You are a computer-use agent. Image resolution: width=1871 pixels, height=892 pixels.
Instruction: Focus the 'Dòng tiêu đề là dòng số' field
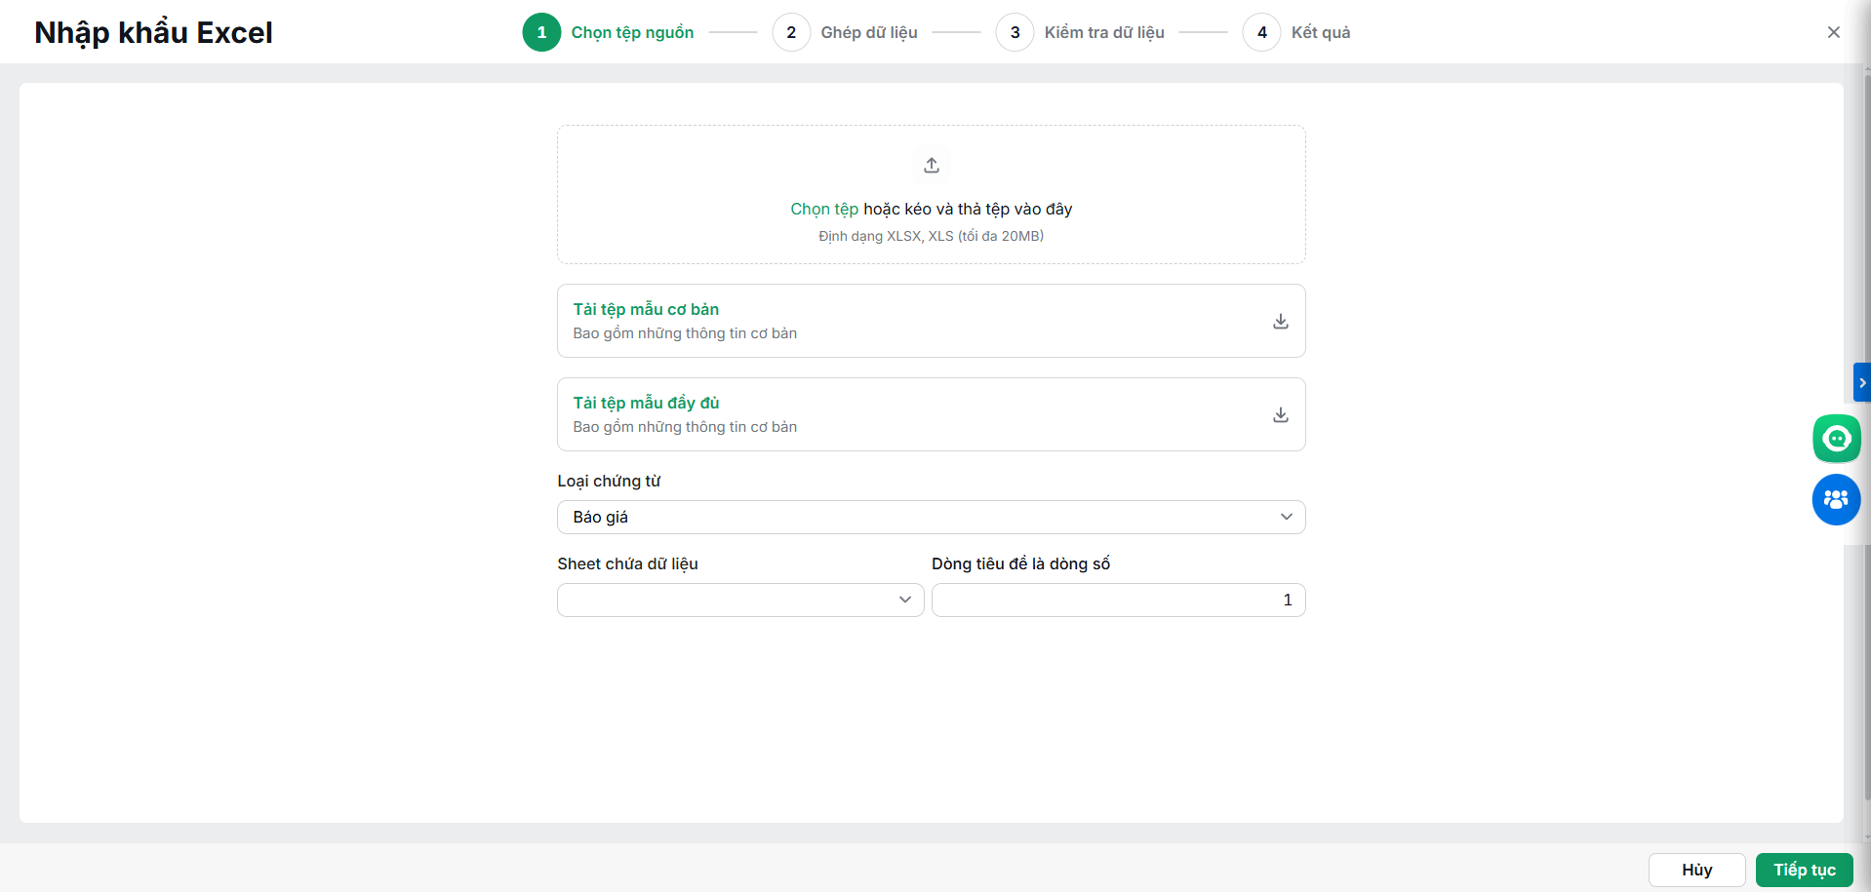click(1119, 601)
